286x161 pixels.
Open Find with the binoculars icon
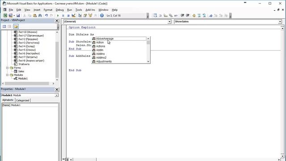coord(40,16)
